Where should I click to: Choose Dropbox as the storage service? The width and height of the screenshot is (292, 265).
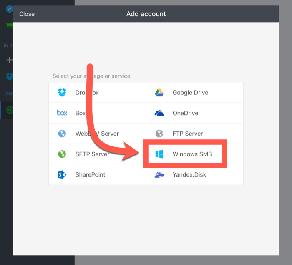pos(97,92)
